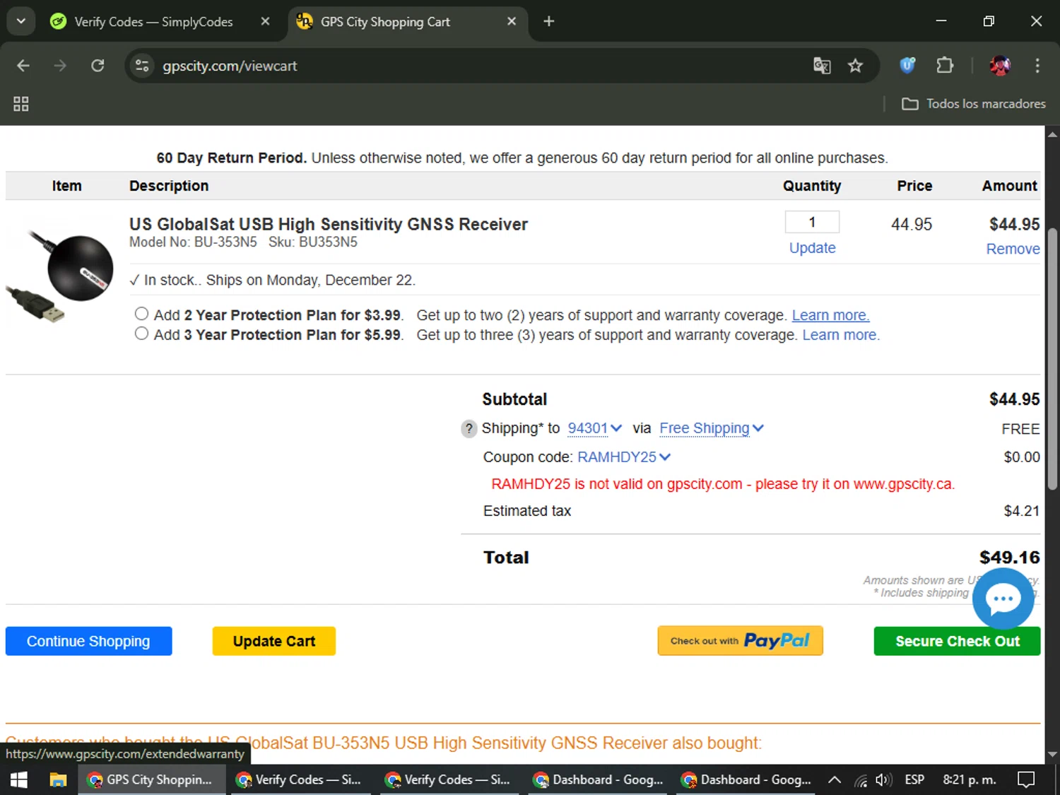Reload the gpscity cart page
This screenshot has height=795, width=1060.
[x=98, y=66]
